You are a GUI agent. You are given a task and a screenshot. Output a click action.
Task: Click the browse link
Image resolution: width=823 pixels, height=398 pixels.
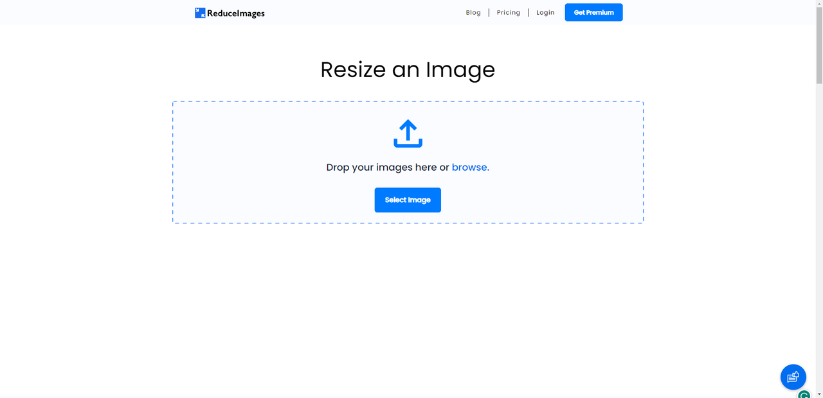click(x=470, y=167)
